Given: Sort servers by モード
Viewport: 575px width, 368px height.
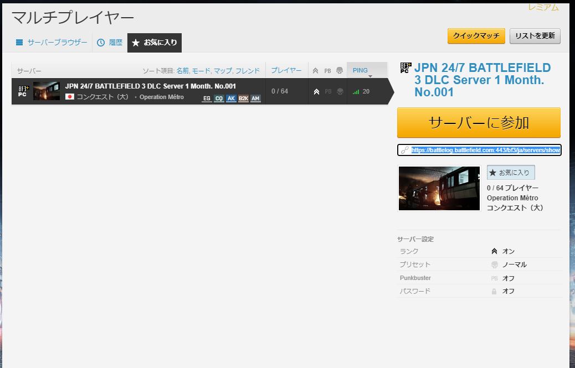Looking at the screenshot, I should tap(201, 71).
